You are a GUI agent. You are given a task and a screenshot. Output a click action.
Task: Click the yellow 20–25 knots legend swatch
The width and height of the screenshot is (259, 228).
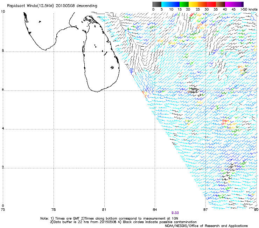193,4
